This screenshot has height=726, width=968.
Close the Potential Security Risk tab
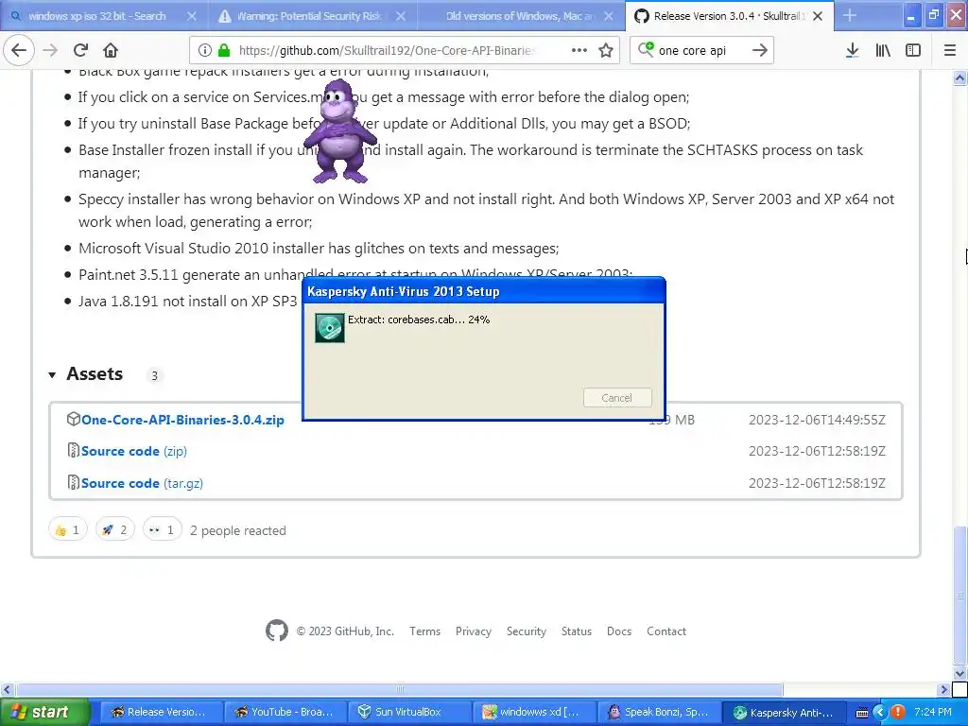(401, 17)
